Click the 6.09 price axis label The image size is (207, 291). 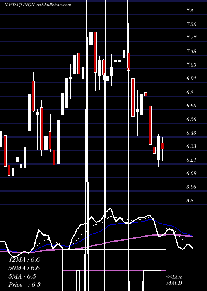click(191, 173)
